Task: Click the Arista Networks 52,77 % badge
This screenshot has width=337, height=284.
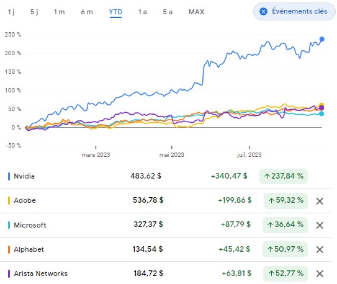Action: [x=285, y=273]
